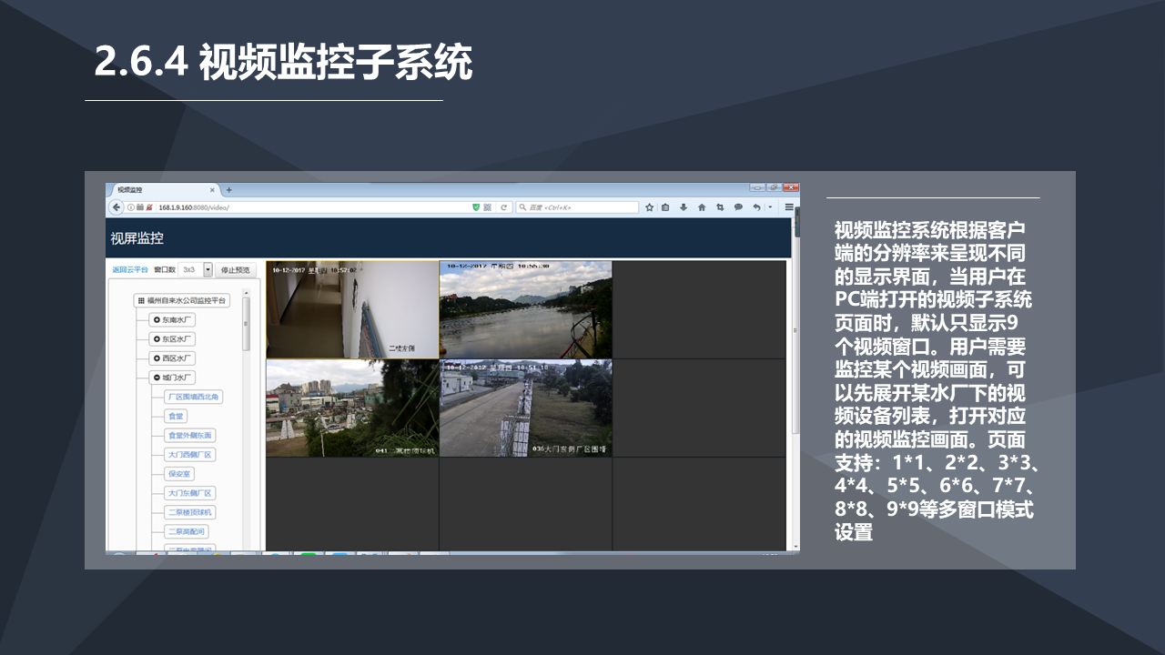This screenshot has width=1165, height=655.
Task: Expand the 东南水厂 tree node
Action: (172, 320)
